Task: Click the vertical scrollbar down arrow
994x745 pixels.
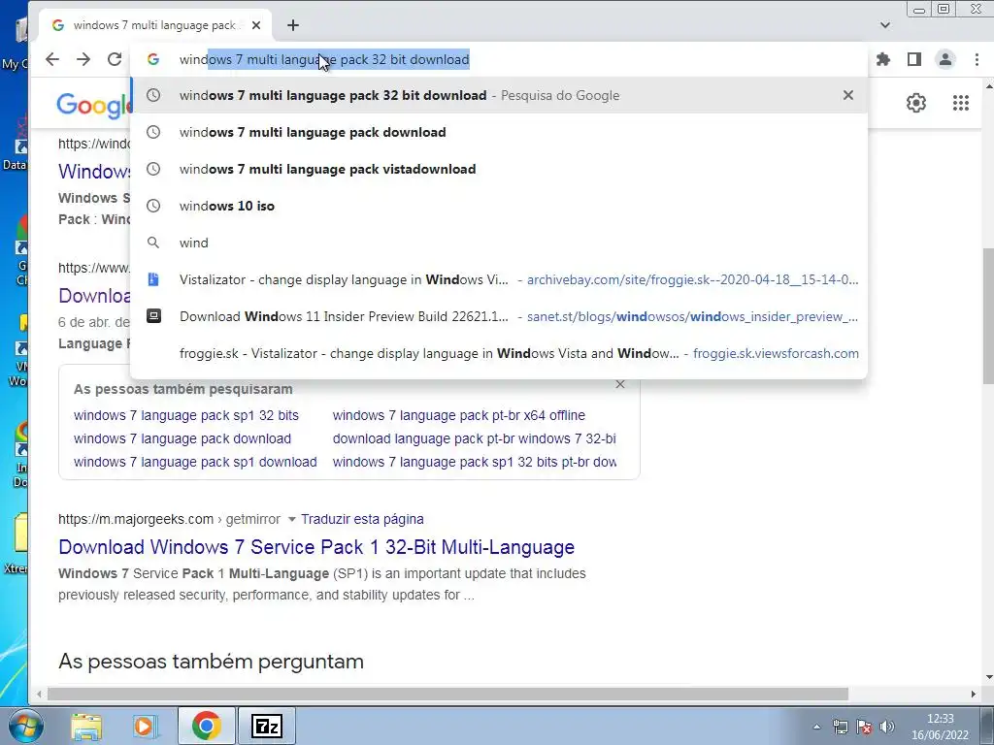Action: tap(988, 678)
